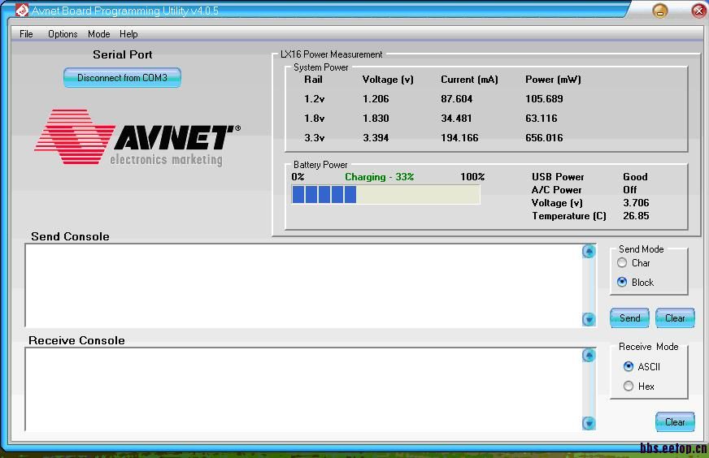The image size is (709, 458).
Task: Click the Charging - 33% status text
Action: 380,176
